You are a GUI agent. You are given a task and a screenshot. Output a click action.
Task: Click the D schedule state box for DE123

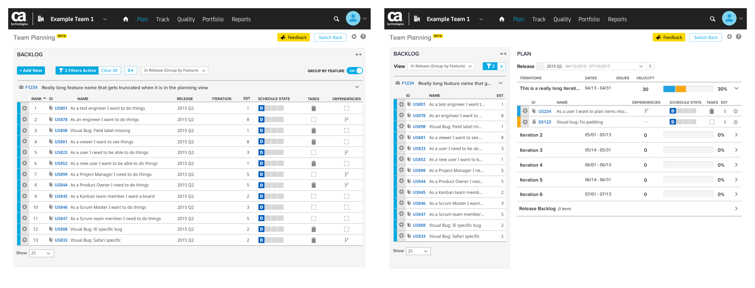point(673,122)
